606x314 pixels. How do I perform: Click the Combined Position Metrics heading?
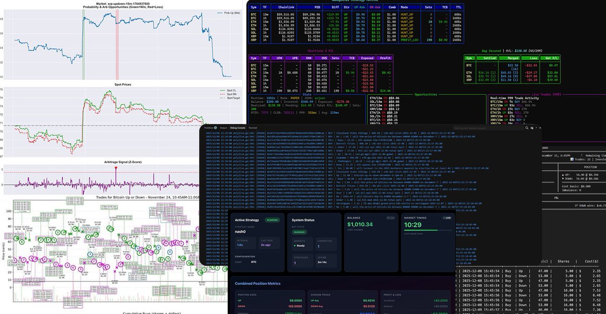tap(258, 283)
